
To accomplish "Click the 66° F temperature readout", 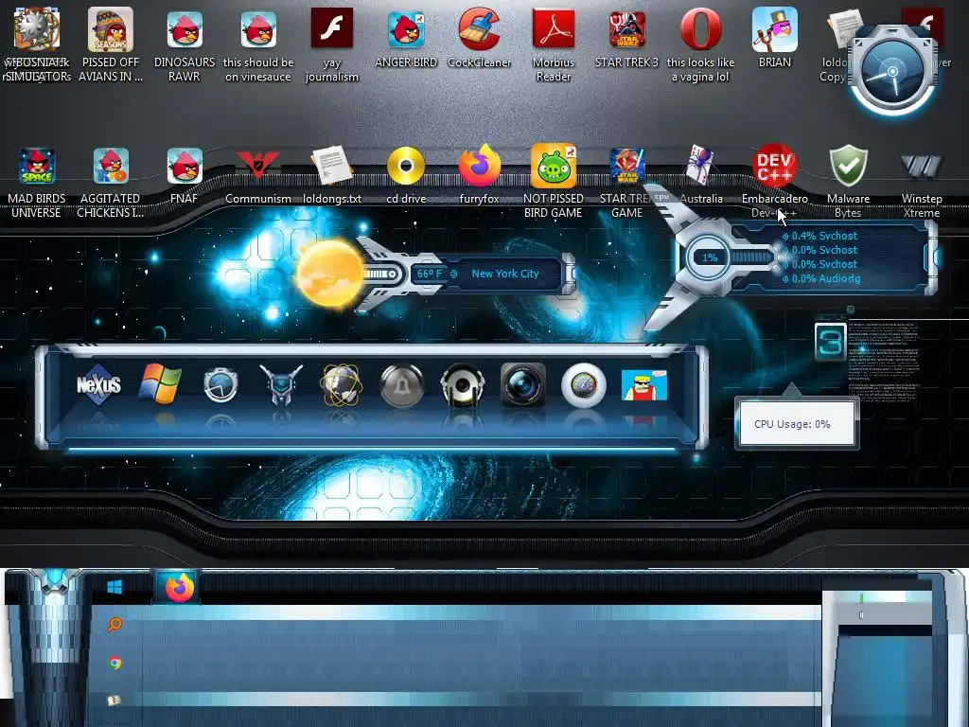I will (430, 274).
